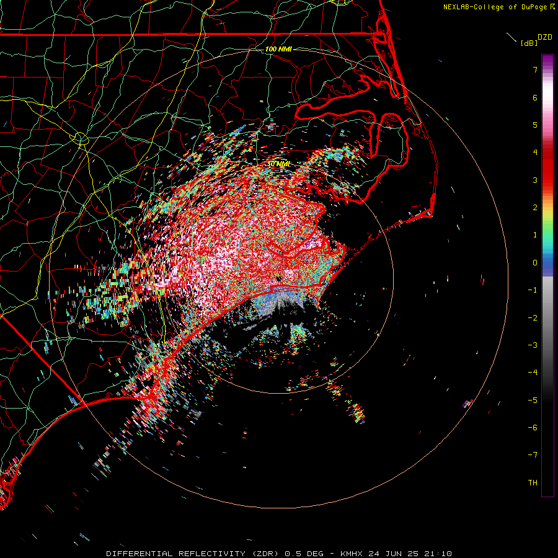The width and height of the screenshot is (558, 558).
Task: Click the 5 value on color scale
Action: point(535,125)
